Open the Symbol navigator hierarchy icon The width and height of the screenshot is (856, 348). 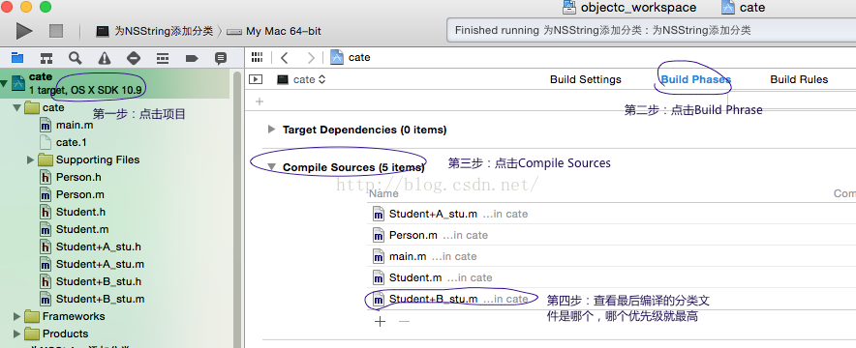point(46,58)
